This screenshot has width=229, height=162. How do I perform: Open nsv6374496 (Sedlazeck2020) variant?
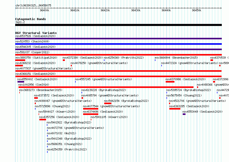103,112
